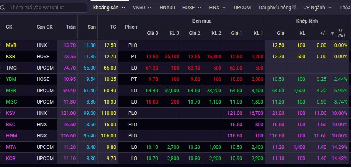The width and height of the screenshot is (351, 167).
Task: Select the MTA stock symbol
Action: (11, 147)
